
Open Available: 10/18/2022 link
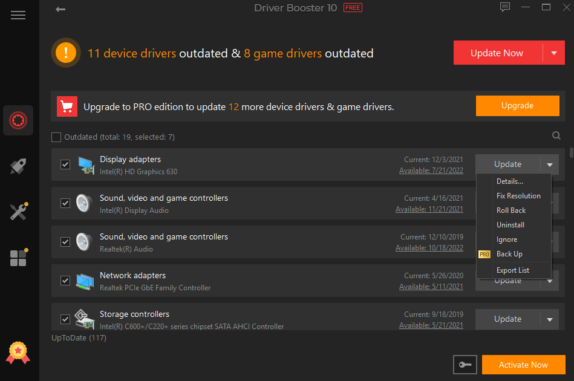point(429,248)
